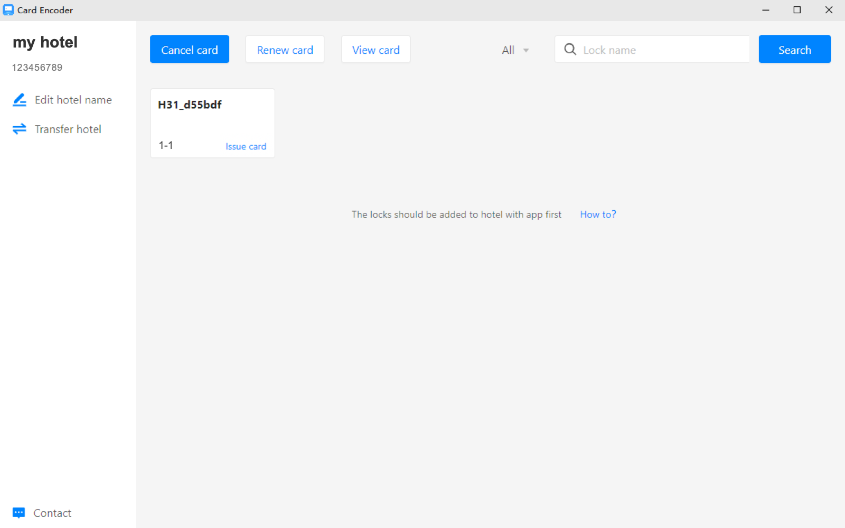Open the How to? help link
The image size is (845, 528).
pos(598,214)
